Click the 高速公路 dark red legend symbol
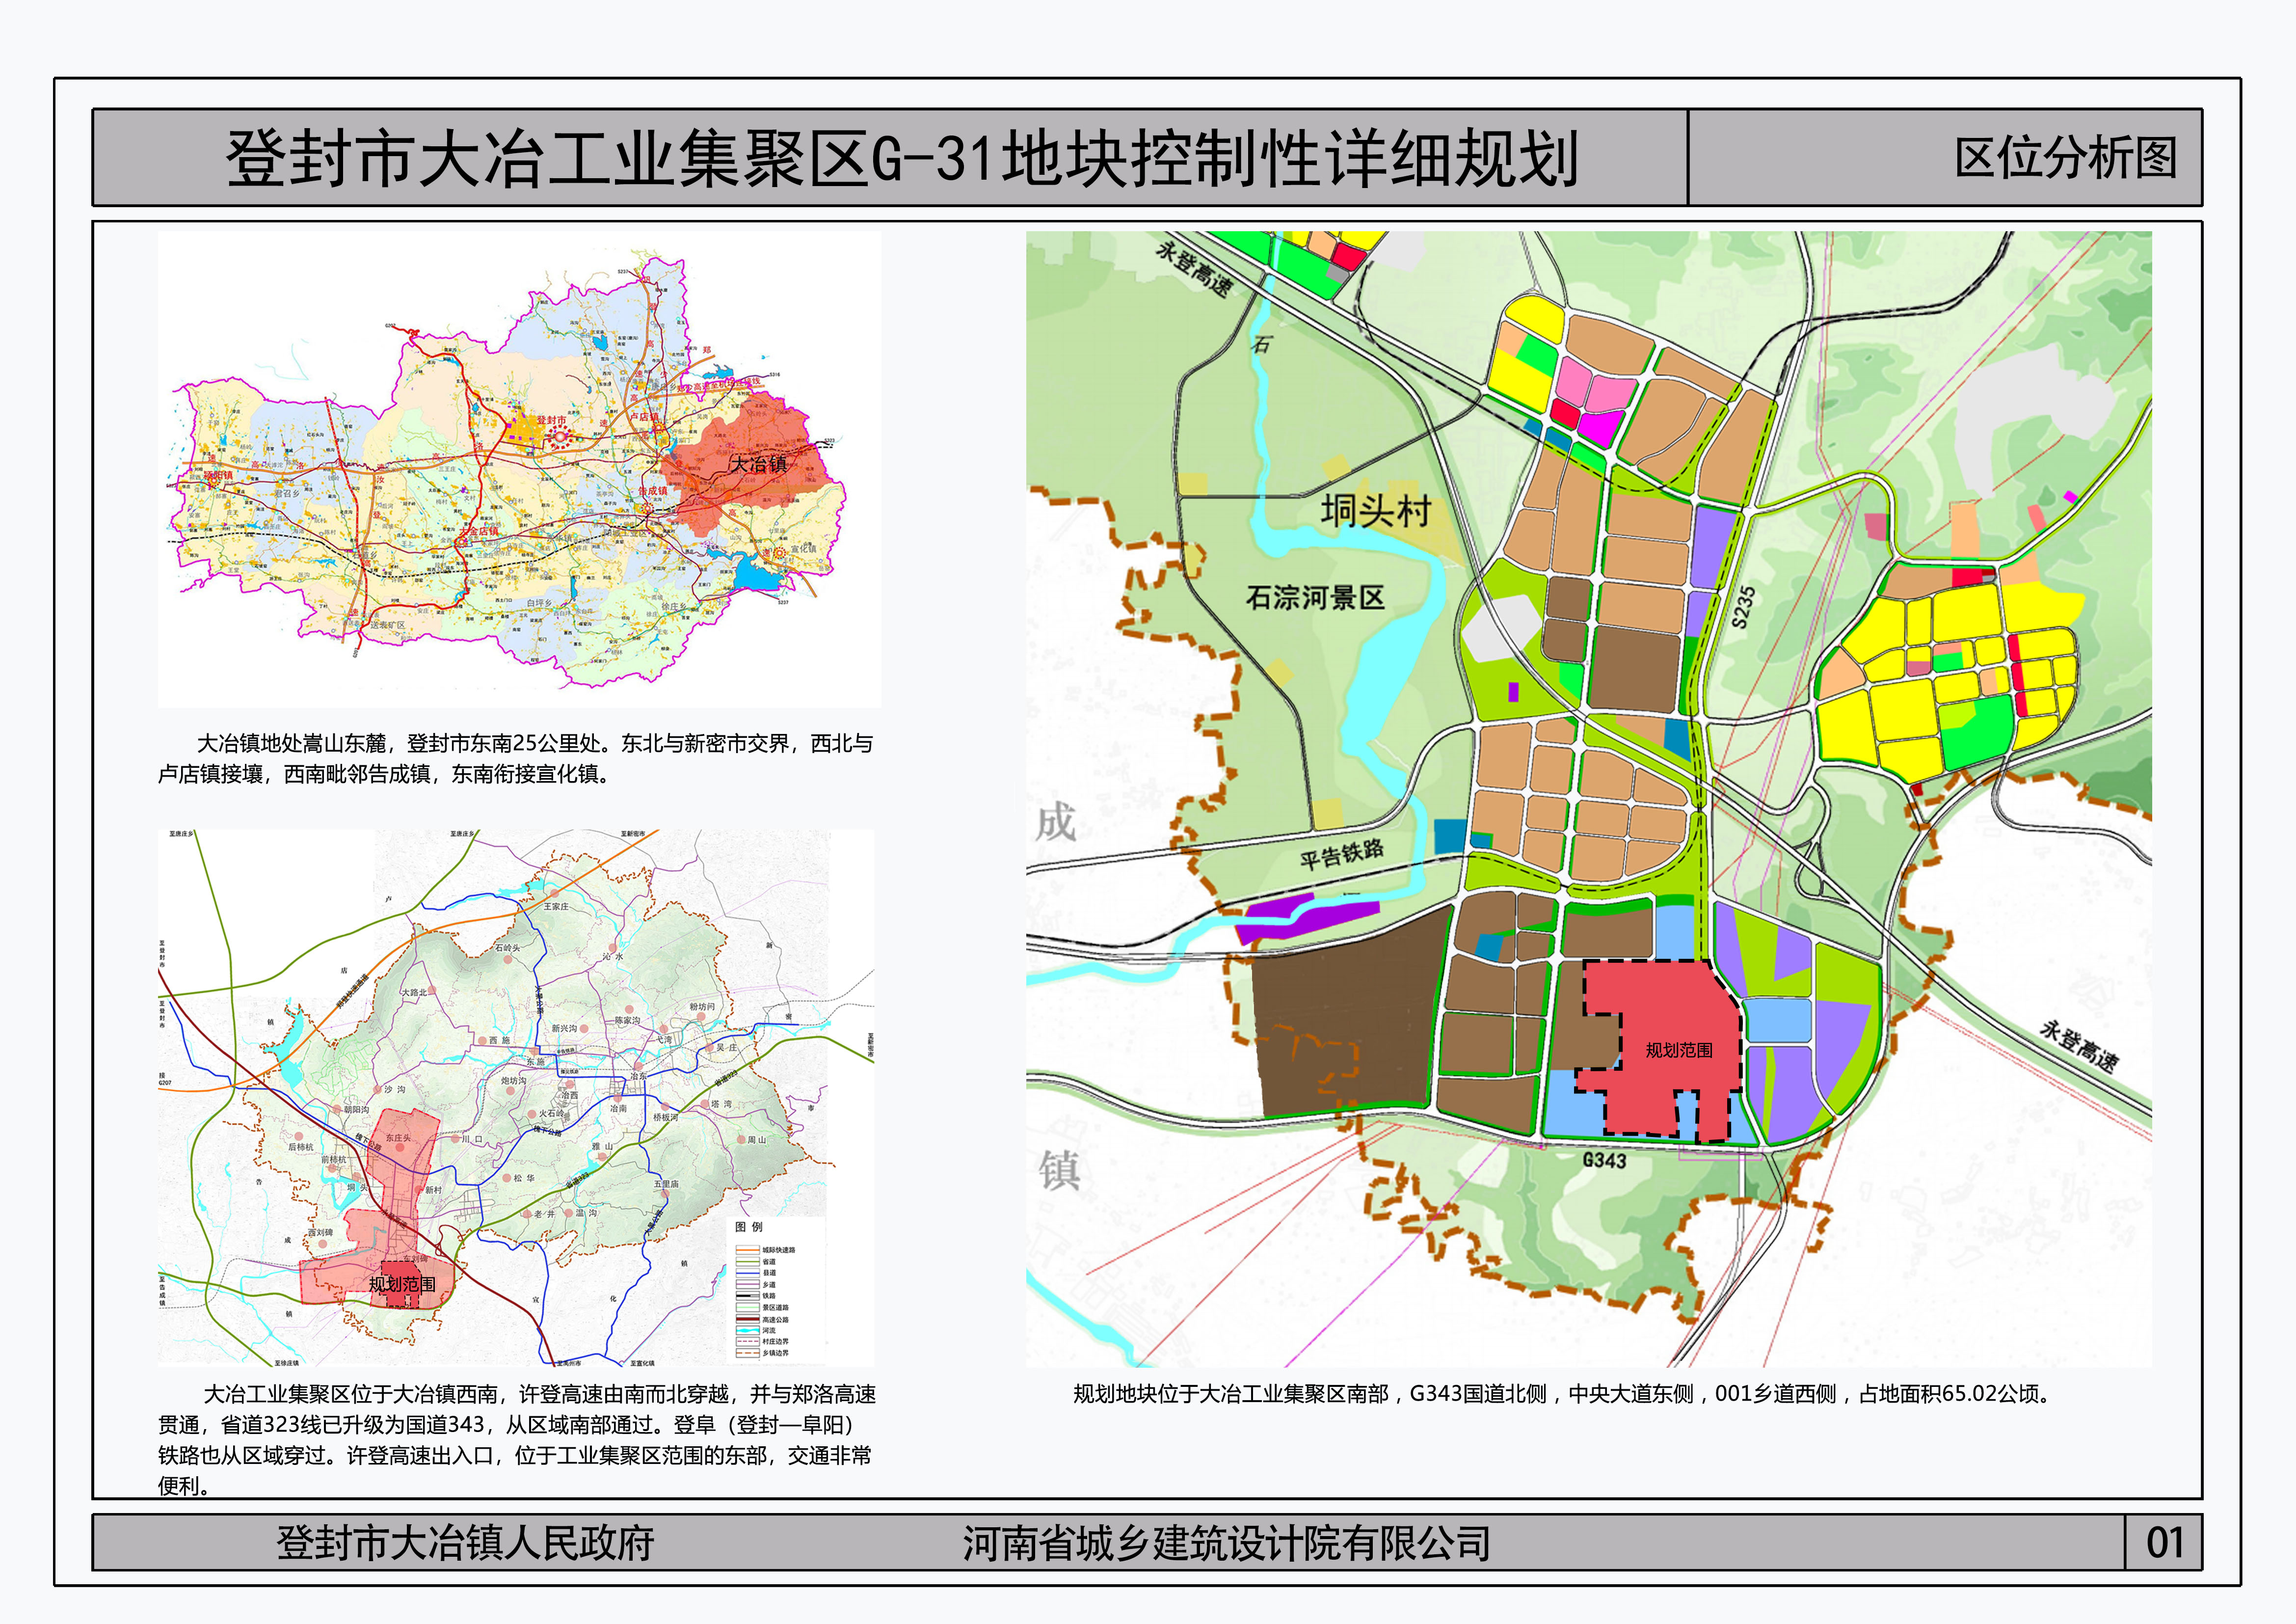The width and height of the screenshot is (2296, 1624). 748,1319
